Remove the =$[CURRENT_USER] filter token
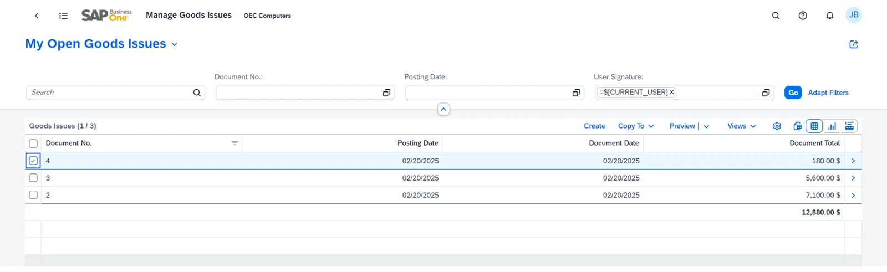The width and height of the screenshot is (887, 272). [x=671, y=92]
